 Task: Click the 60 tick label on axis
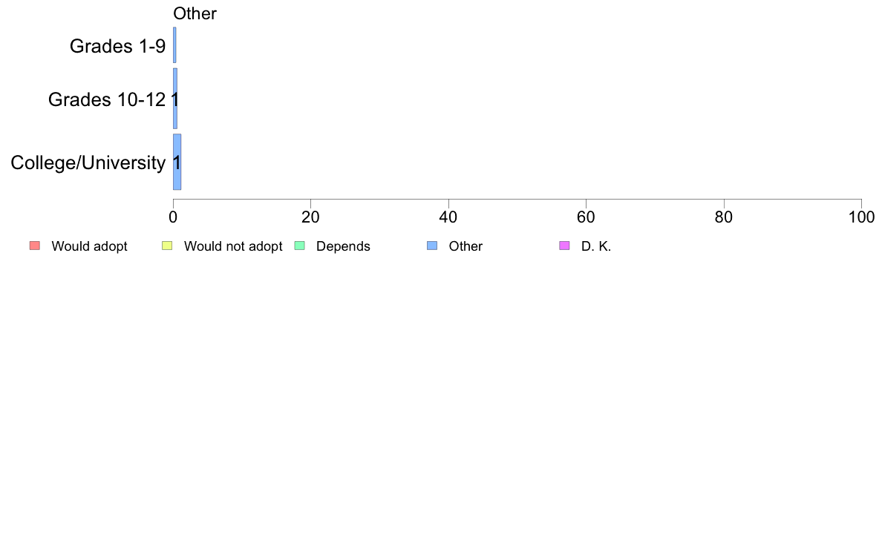point(586,217)
